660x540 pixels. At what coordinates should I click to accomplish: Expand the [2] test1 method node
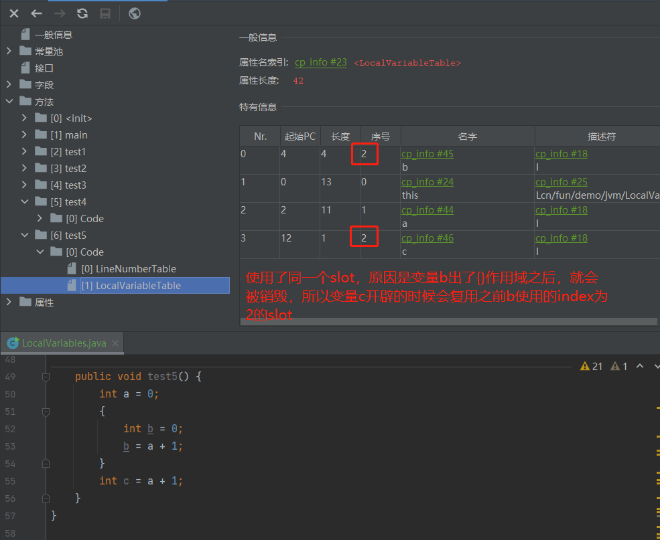[x=24, y=151]
